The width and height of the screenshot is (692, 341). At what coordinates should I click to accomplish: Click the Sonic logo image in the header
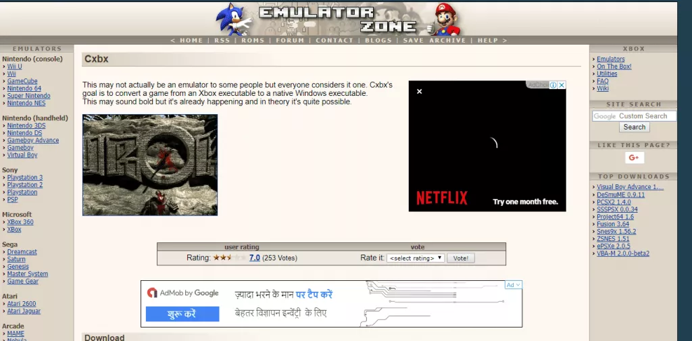click(x=234, y=18)
